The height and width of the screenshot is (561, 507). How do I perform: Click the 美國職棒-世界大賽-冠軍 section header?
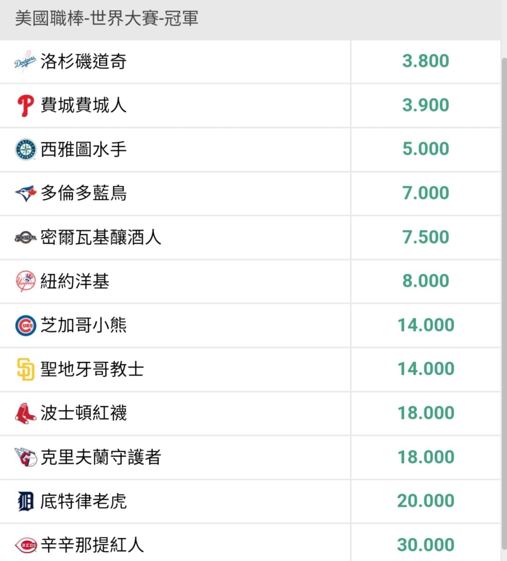pos(107,19)
